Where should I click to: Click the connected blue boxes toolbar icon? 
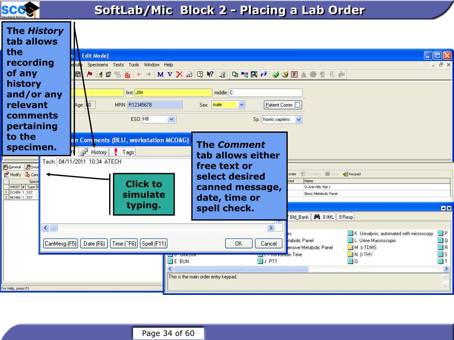[245, 74]
